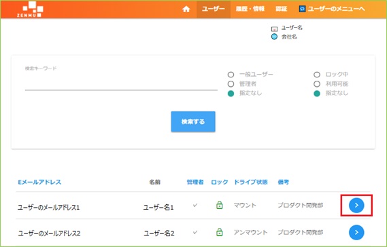Sort by 管理者 column header

tap(195, 182)
